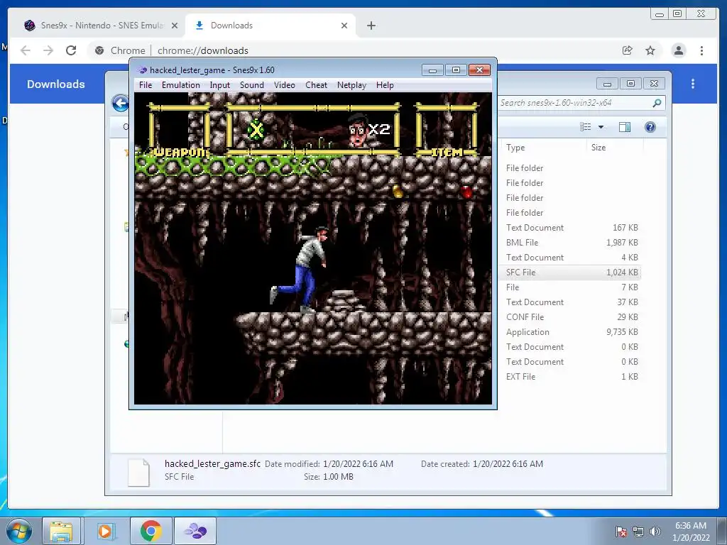Click the hacked_lester_game.sfc file icon in details pane
The image size is (727, 545).
(x=138, y=472)
